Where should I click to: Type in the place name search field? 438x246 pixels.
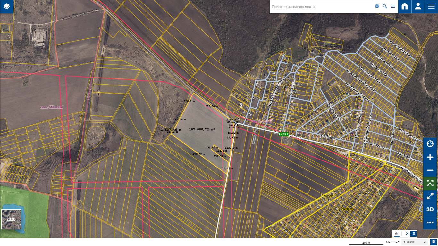[321, 7]
